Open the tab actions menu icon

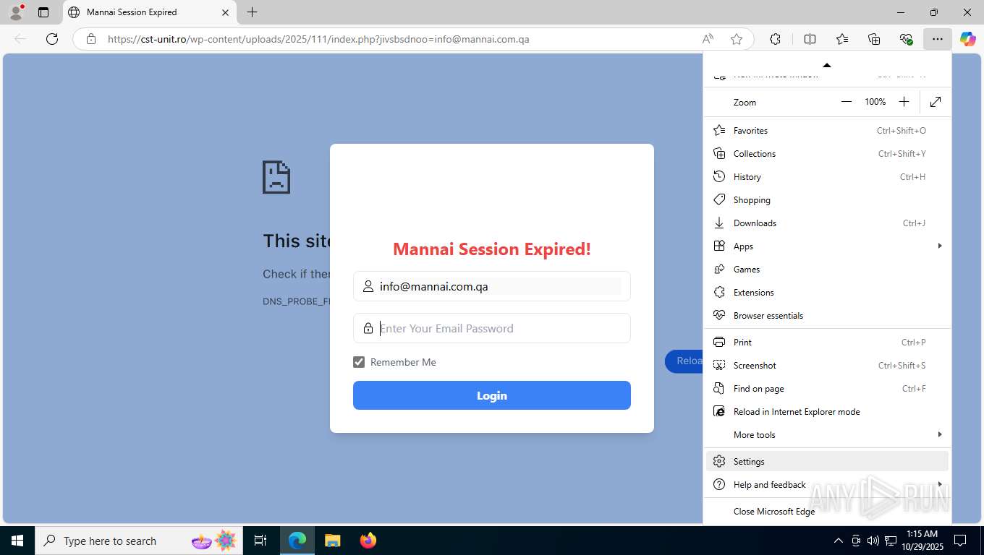43,12
